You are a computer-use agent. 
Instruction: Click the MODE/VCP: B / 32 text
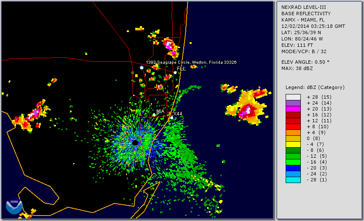[x=304, y=51]
